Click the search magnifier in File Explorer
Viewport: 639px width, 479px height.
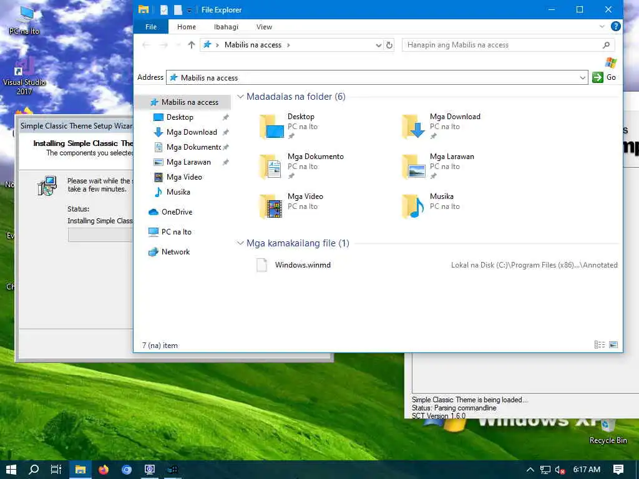[607, 45]
